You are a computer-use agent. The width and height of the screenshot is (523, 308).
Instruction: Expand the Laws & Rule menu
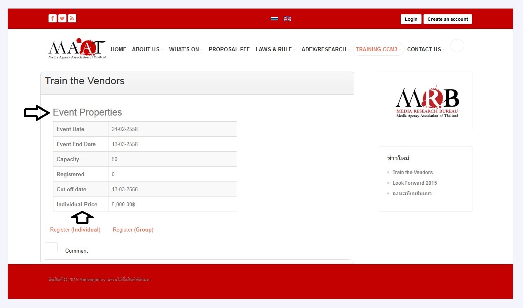(x=274, y=49)
